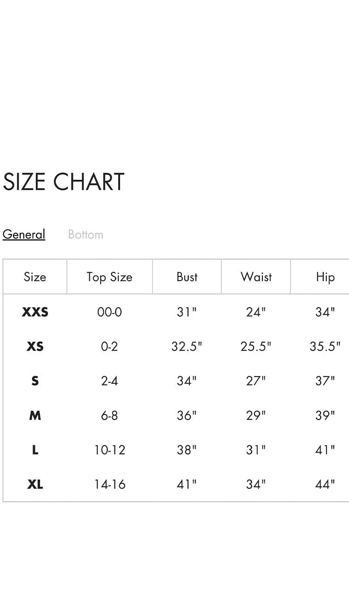The height and width of the screenshot is (606, 349).
Task: Click the 38" bust measurement cell
Action: click(x=187, y=450)
